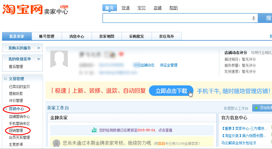The image size is (272, 149).
Task: Click the seller avatar placeholder image
Action: [59, 59]
